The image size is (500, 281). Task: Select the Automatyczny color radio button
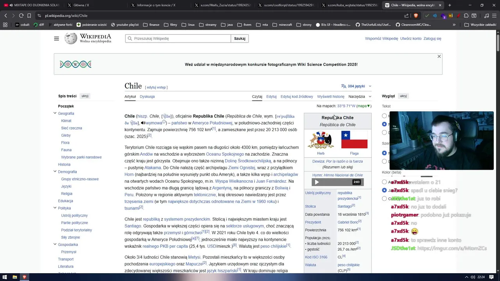[384, 182]
